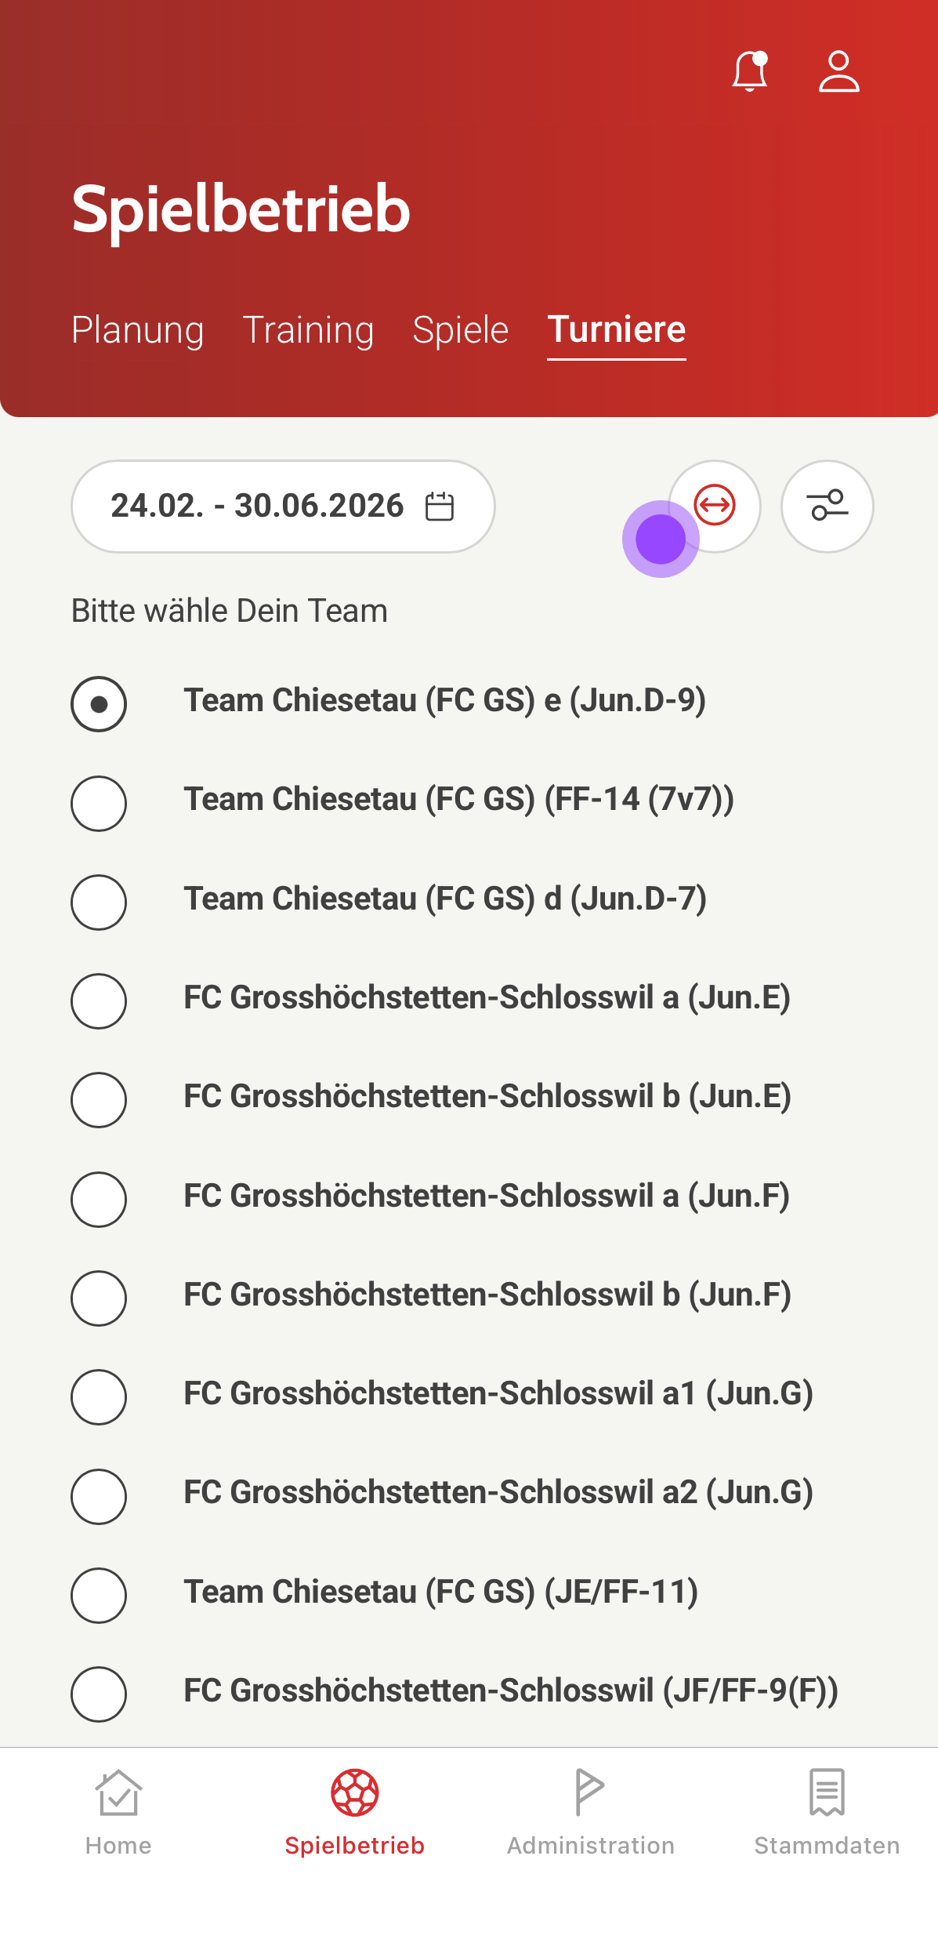This screenshot has height=1943, width=938.
Task: Select Team Chiesetau (FC GS) d (Jun.D-7)
Action: pyautogui.click(x=99, y=902)
